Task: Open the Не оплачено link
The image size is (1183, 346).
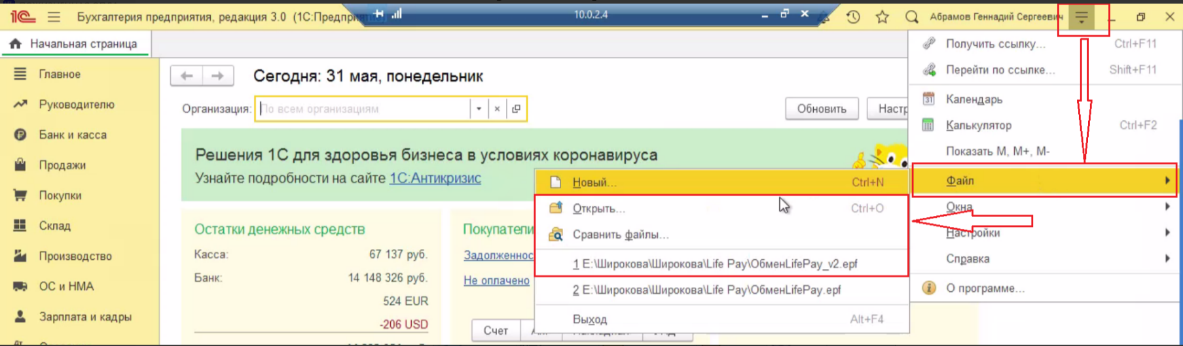Action: coord(496,281)
